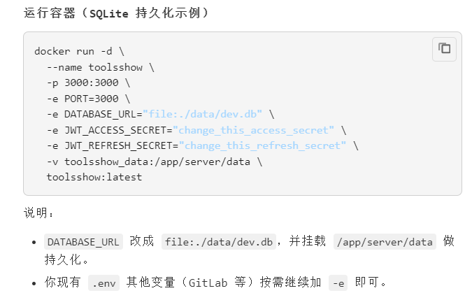472x300 pixels.
Task: Copy the docker run code block
Action: [444, 49]
